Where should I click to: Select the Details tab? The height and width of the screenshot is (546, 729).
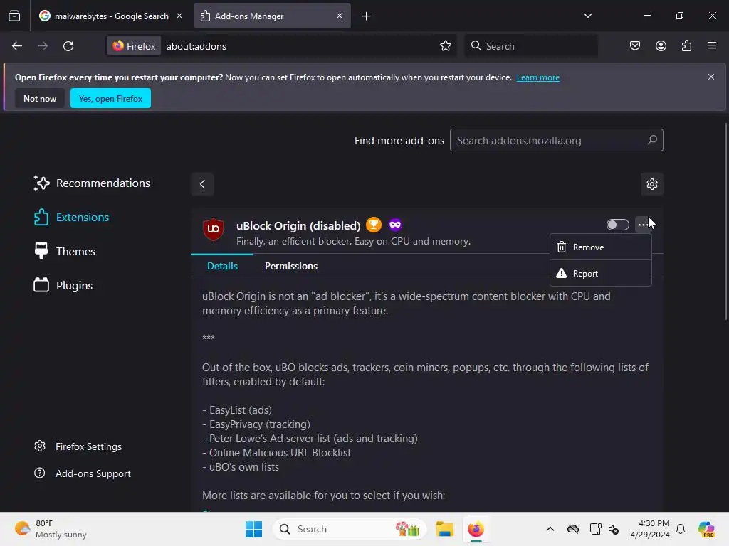(x=222, y=266)
